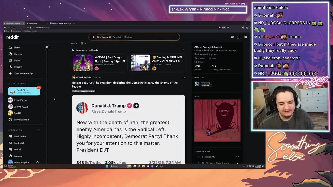Click the search magnifier icon
Screen dimensions: 333x187
tap(93, 37)
